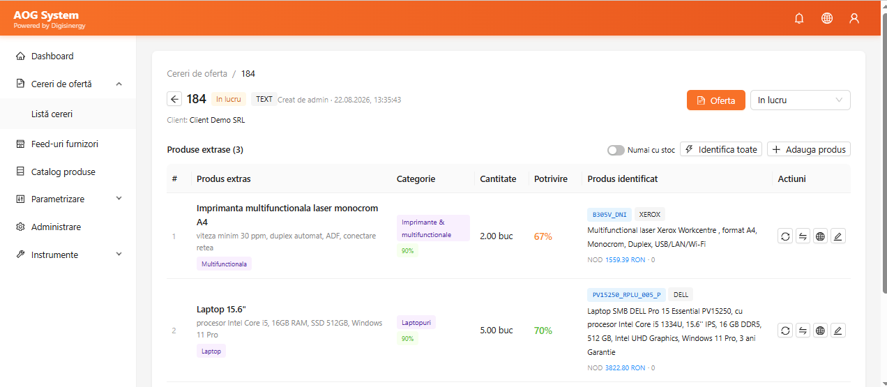
Task: Click Client Demo SRL client name
Action: tap(217, 120)
